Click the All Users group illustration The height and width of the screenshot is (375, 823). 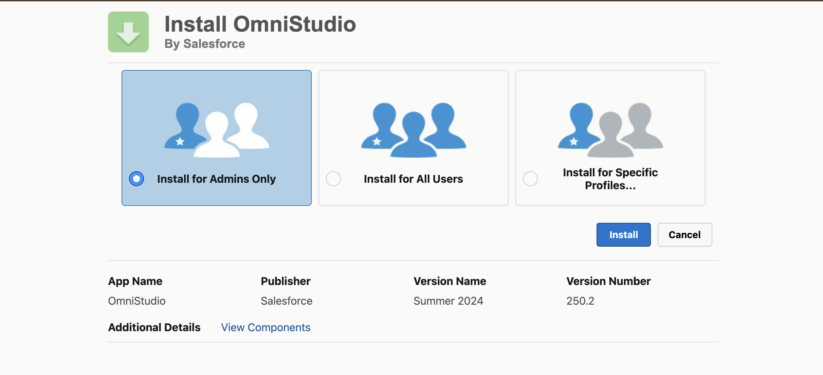click(x=414, y=130)
